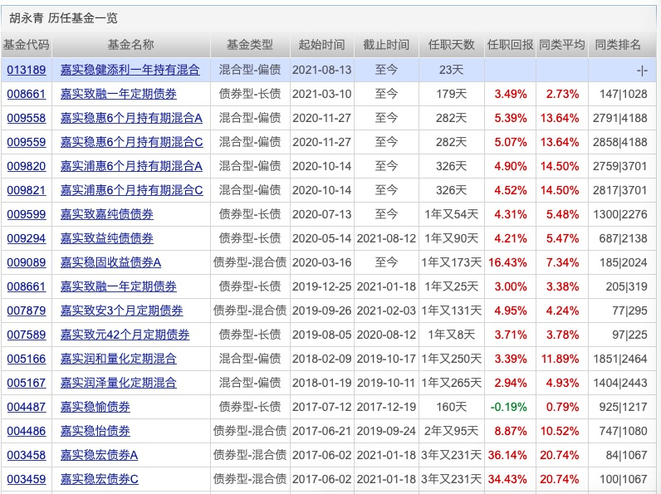The height and width of the screenshot is (494, 661).
Task: Open 嘉实润泽量化定期混合 fund link
Action: coord(118,383)
